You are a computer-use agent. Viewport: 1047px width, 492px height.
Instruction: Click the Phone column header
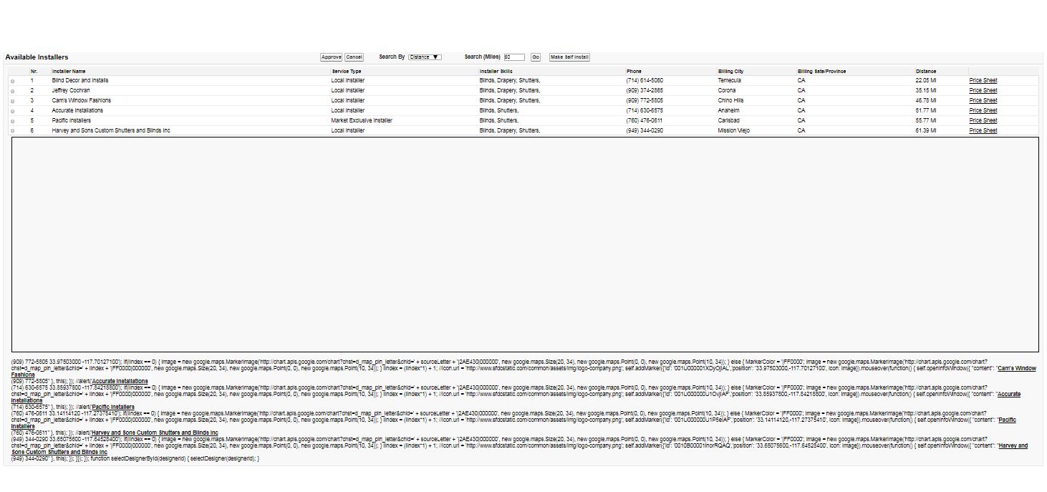tap(634, 72)
